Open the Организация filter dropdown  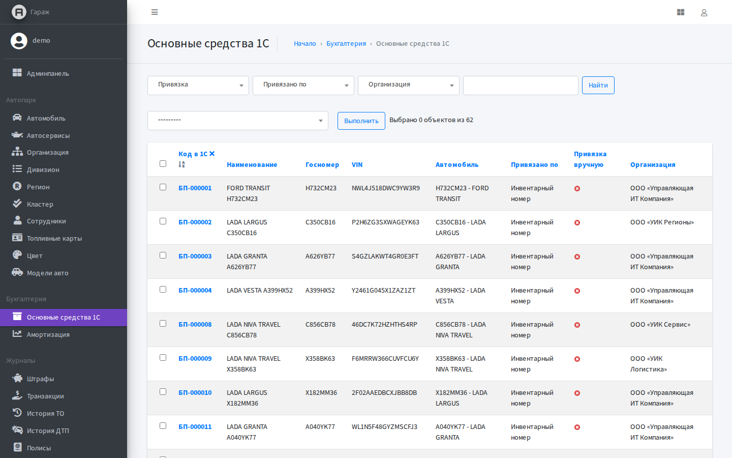(409, 85)
